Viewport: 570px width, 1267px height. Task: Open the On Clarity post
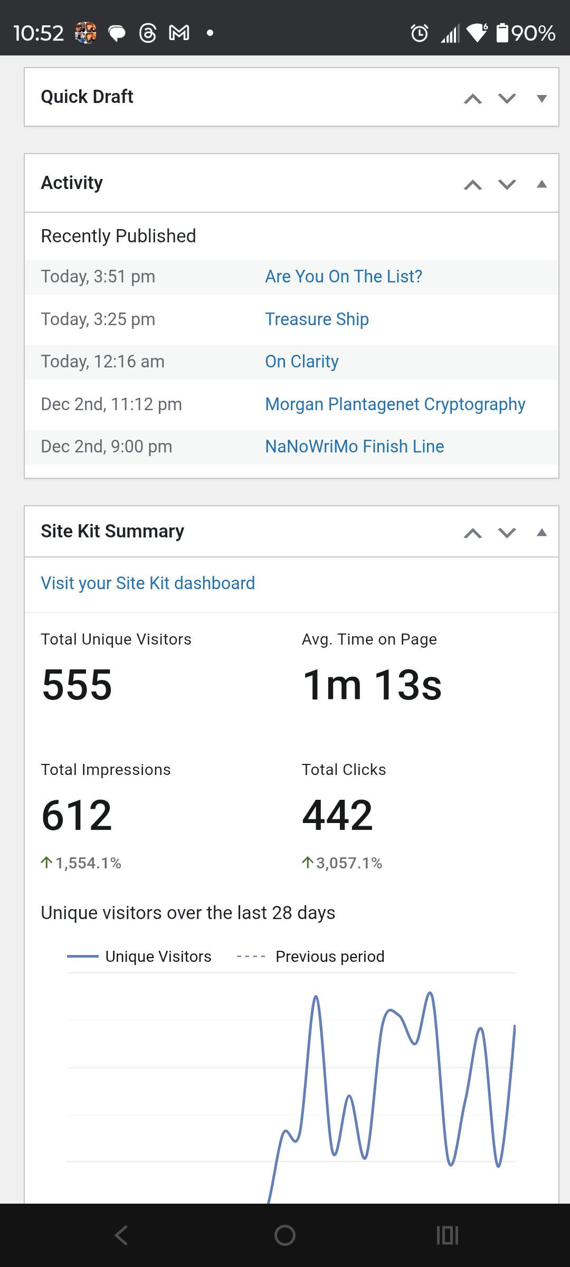tap(302, 362)
